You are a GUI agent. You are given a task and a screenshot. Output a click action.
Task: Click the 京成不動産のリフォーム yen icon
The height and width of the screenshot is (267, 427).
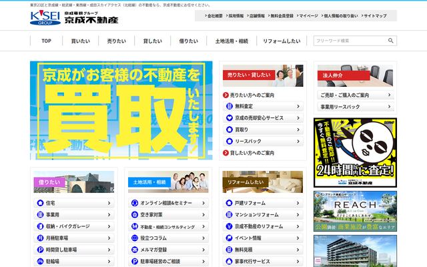[229, 226]
